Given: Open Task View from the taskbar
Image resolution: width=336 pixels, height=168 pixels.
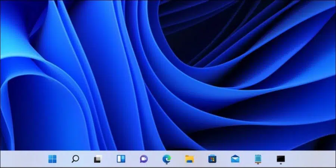Looking at the screenshot, I should pyautogui.click(x=98, y=159).
